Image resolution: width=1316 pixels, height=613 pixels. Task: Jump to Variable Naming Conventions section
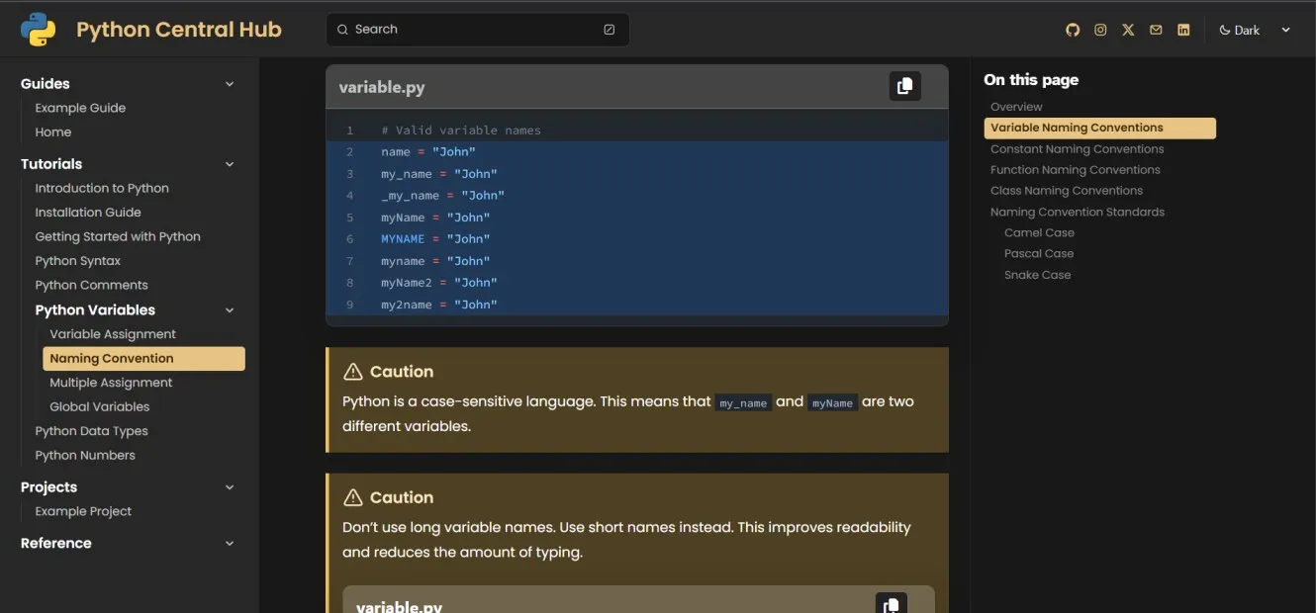[1099, 128]
